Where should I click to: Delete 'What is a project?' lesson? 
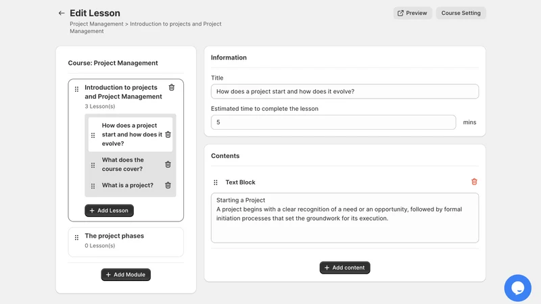point(168,185)
